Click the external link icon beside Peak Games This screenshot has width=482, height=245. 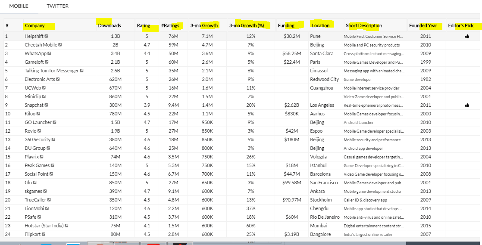(x=53, y=165)
